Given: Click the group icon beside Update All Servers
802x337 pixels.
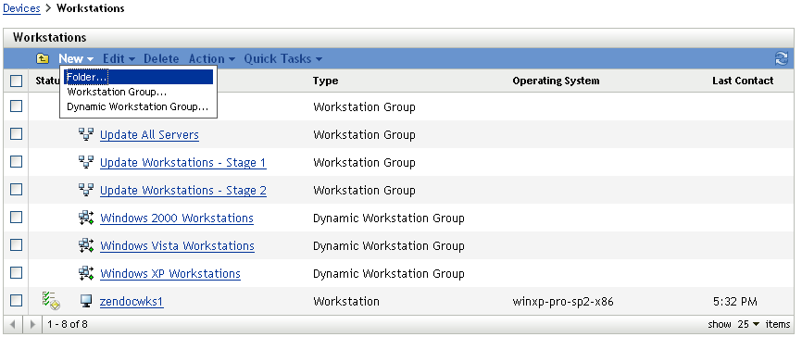Looking at the screenshot, I should [x=85, y=134].
